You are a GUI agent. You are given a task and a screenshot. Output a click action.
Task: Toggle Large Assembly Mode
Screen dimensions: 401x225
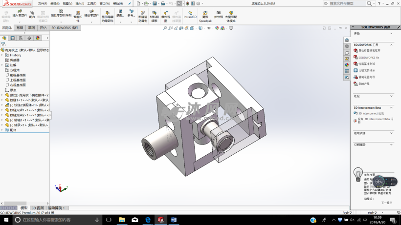(231, 16)
